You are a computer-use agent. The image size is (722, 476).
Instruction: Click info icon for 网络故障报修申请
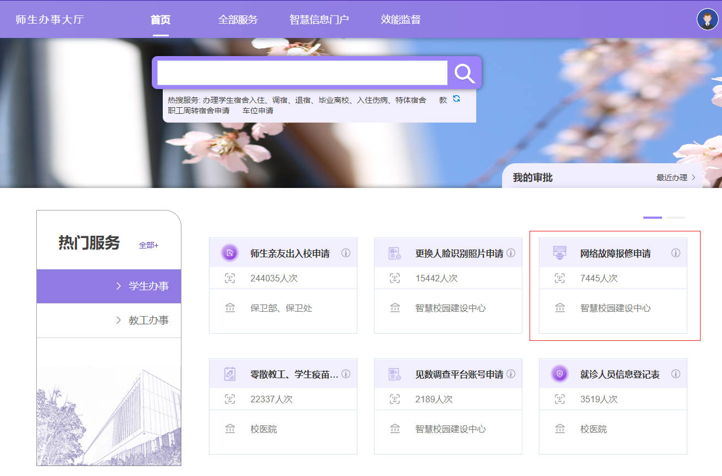pos(676,253)
